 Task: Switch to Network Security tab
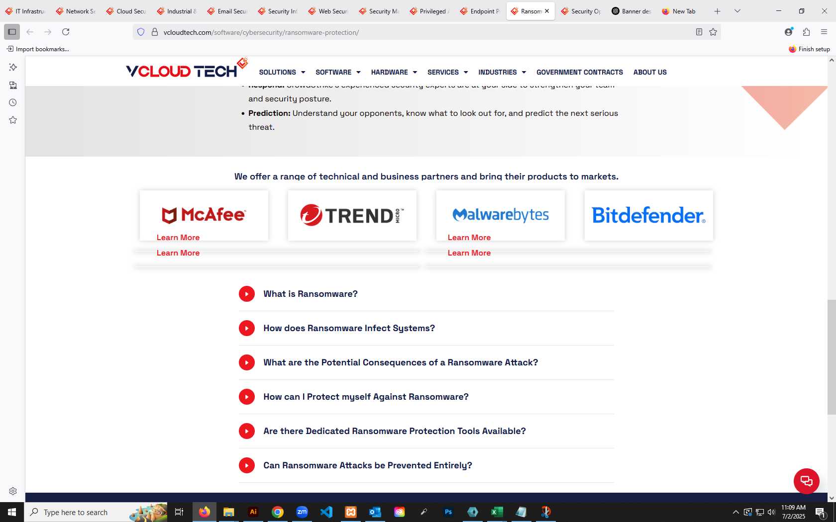[76, 11]
